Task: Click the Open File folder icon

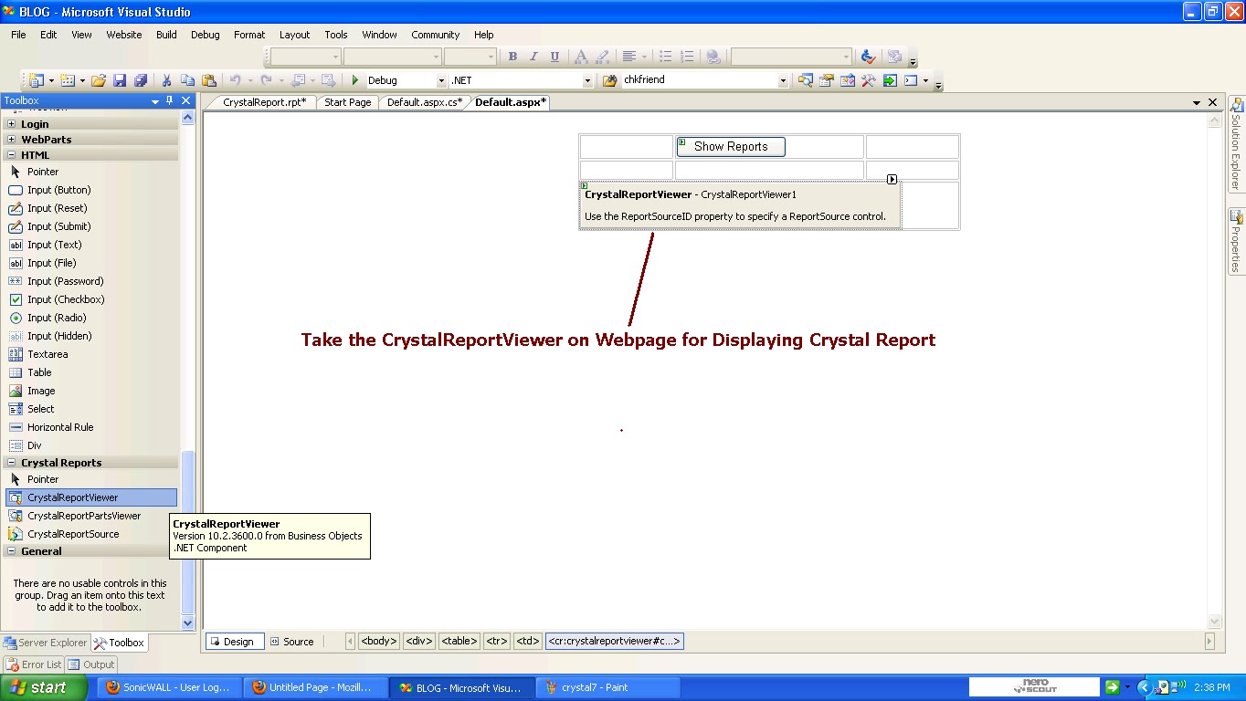Action: point(99,80)
